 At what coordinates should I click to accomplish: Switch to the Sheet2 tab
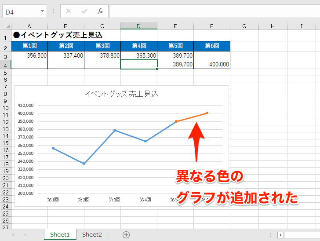[x=92, y=234]
